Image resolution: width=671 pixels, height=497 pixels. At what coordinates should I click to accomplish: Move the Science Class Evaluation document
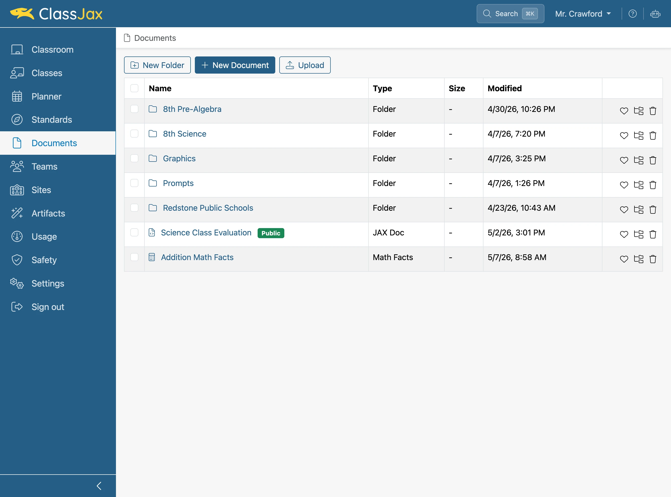point(638,234)
